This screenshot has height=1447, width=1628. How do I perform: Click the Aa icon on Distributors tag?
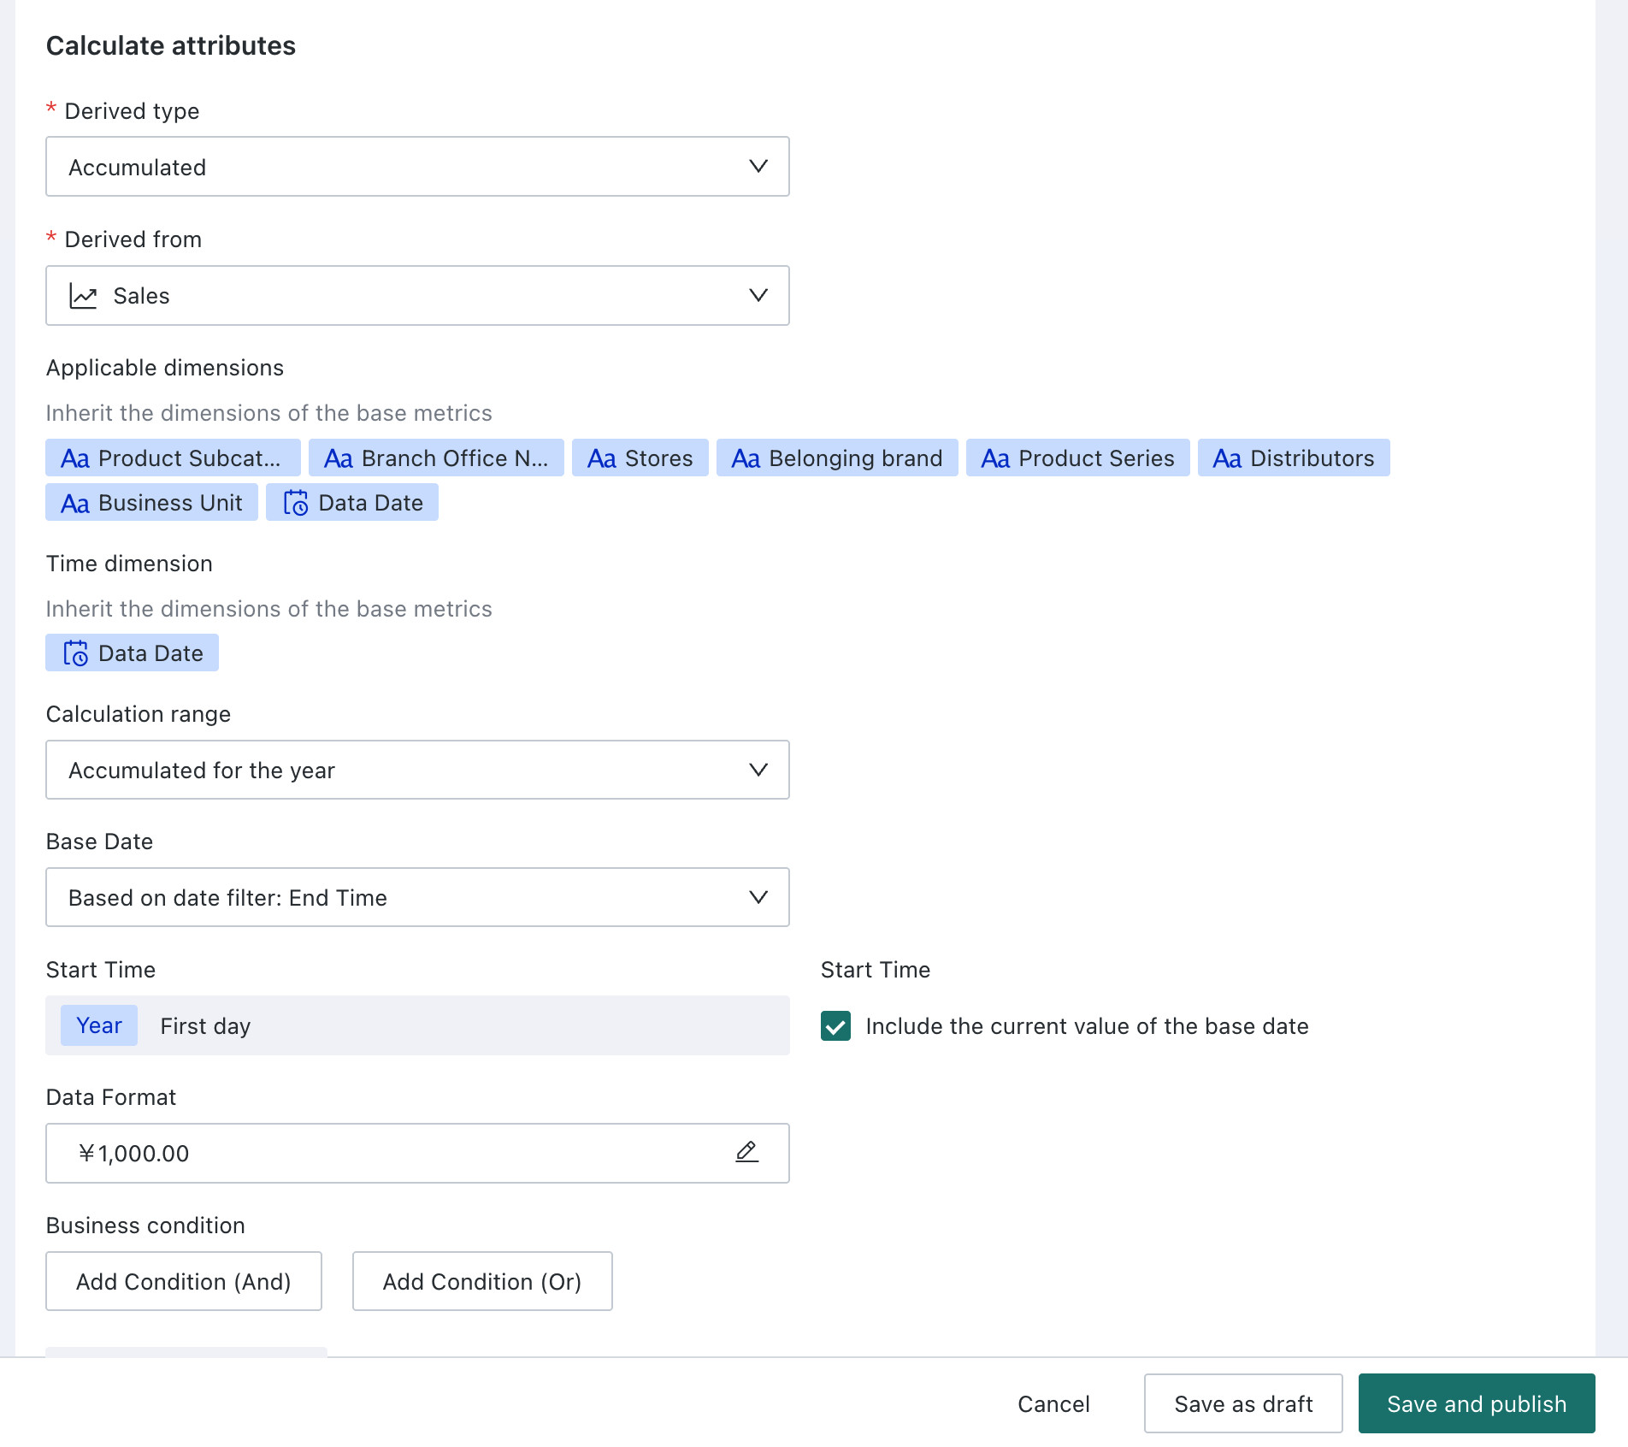1228,458
